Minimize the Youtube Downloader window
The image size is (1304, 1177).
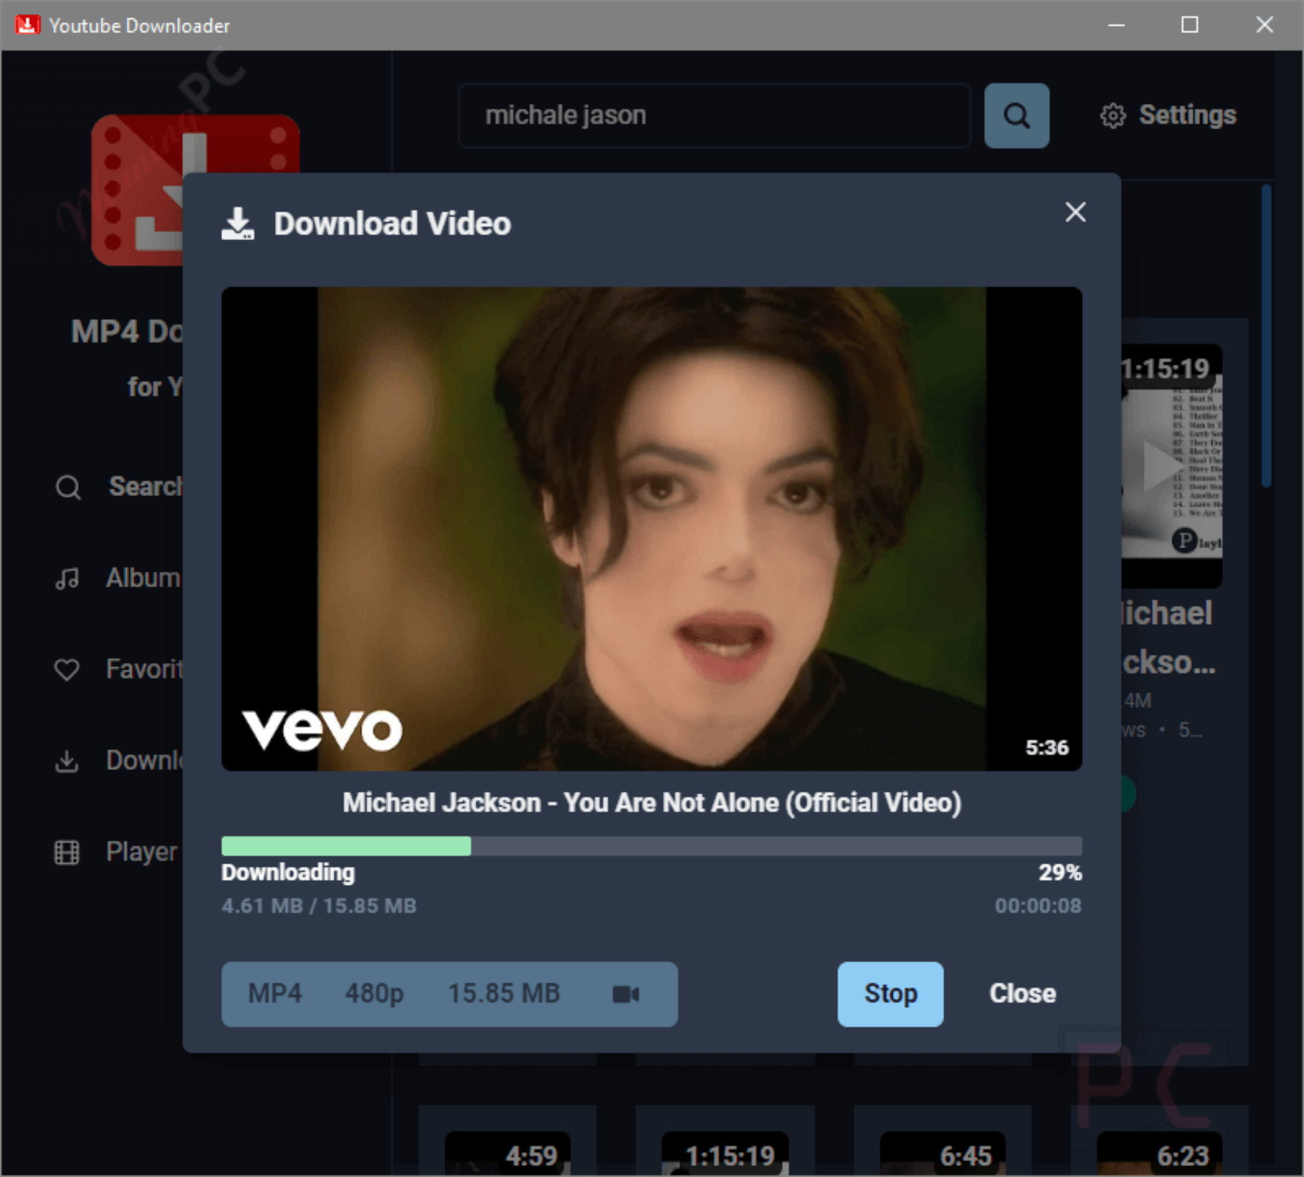pos(1117,25)
